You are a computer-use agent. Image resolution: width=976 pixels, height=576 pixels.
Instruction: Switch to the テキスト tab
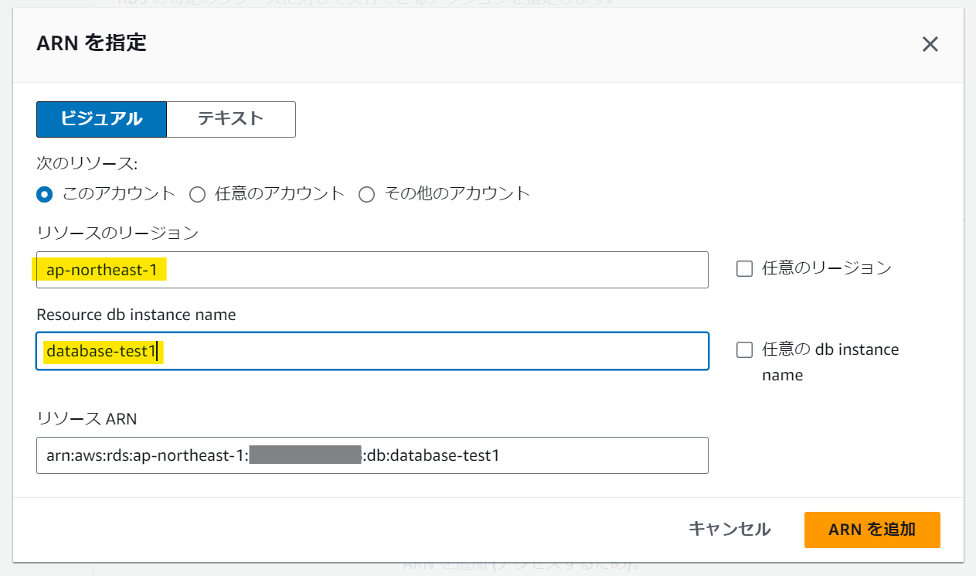point(230,119)
